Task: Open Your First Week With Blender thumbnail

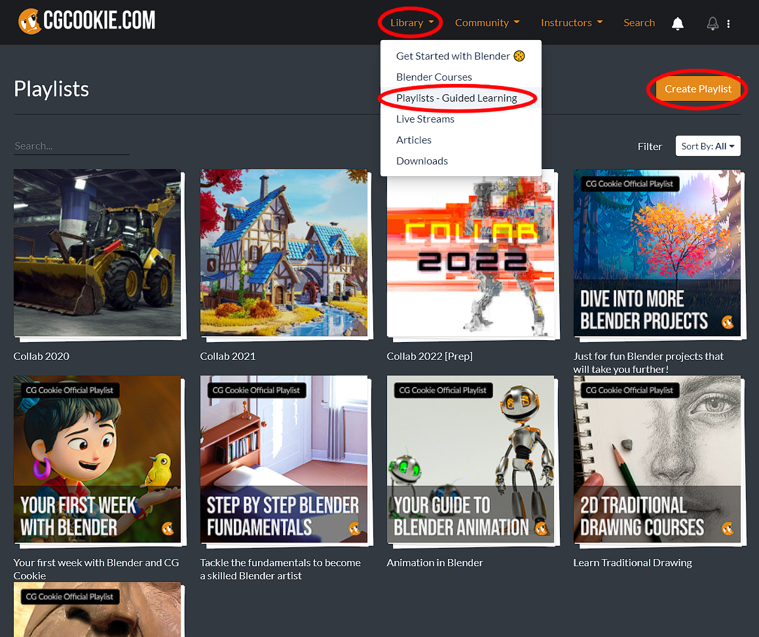Action: 98,459
